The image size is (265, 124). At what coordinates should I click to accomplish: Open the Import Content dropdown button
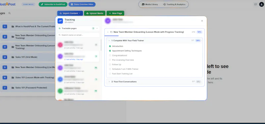click(x=70, y=13)
